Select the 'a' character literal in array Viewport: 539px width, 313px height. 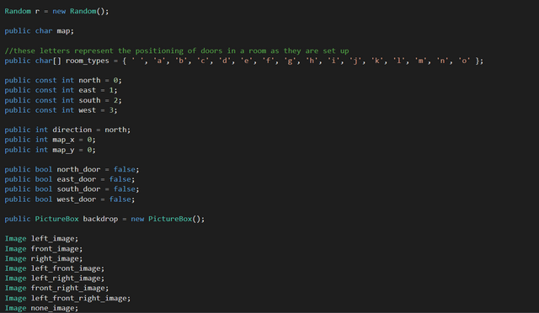(x=159, y=61)
